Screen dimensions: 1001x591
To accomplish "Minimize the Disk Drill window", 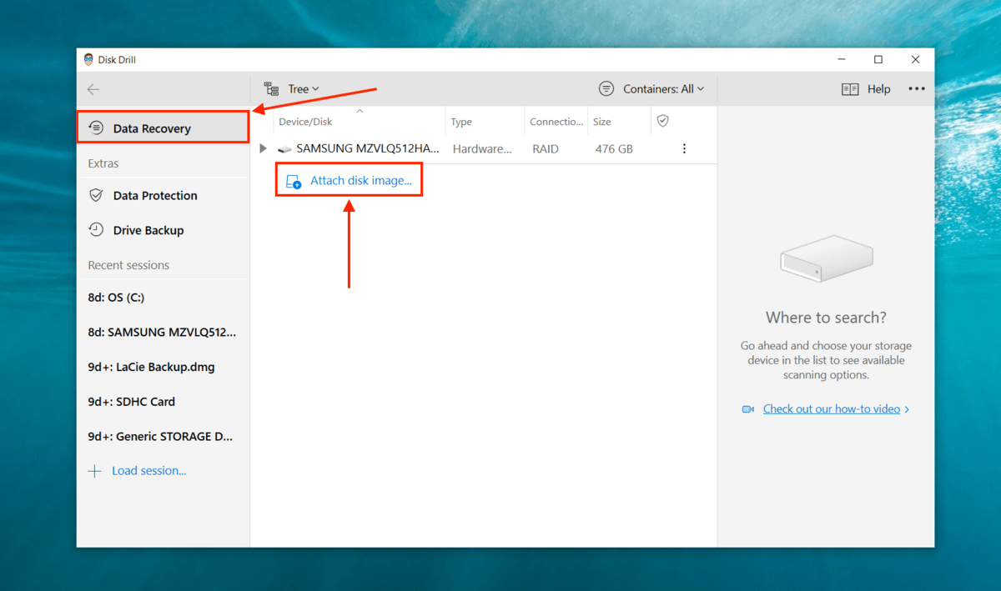I will pos(842,60).
